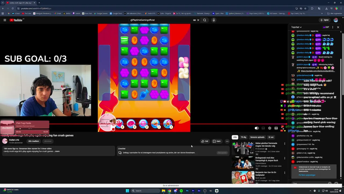Open options menu for Sådan påvirker video

[x=285, y=144]
